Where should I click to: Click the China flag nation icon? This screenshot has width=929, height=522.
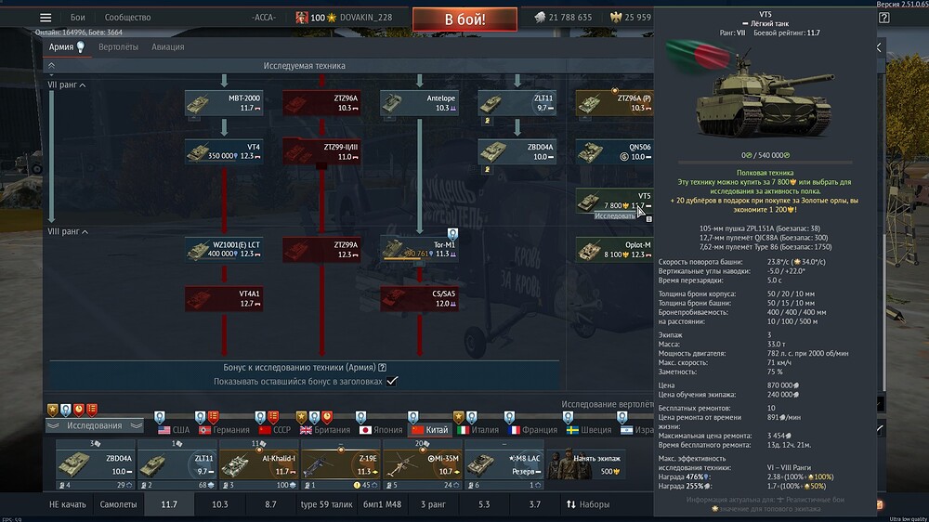[417, 430]
